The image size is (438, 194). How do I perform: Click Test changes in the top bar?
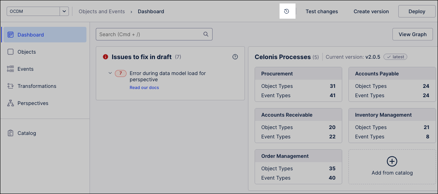pyautogui.click(x=322, y=11)
